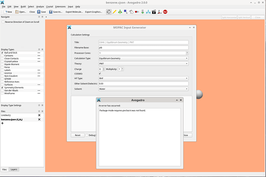The height and width of the screenshot is (177, 266).
Task: Select the Label Editor red toggle tool
Action: click(137, 12)
